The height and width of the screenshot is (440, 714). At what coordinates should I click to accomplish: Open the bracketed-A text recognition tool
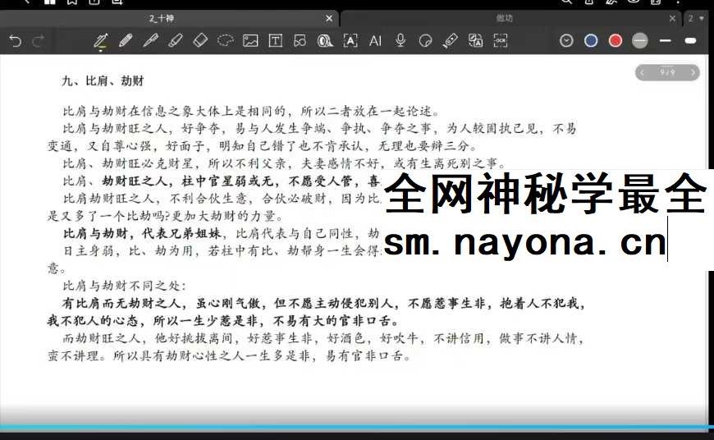click(350, 41)
